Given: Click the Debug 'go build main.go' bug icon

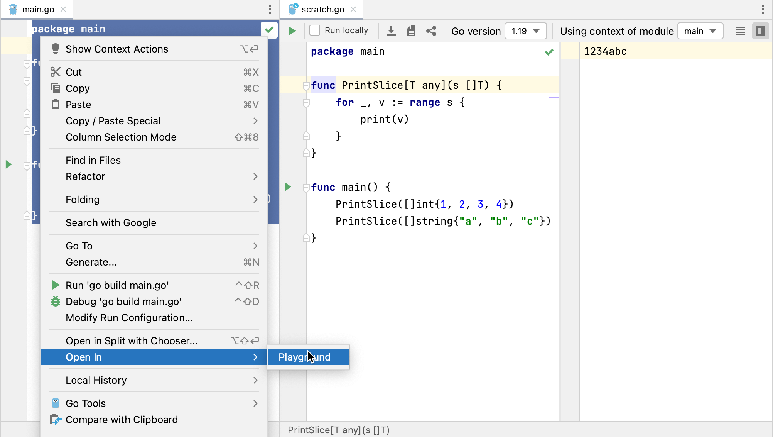Looking at the screenshot, I should [x=55, y=301].
